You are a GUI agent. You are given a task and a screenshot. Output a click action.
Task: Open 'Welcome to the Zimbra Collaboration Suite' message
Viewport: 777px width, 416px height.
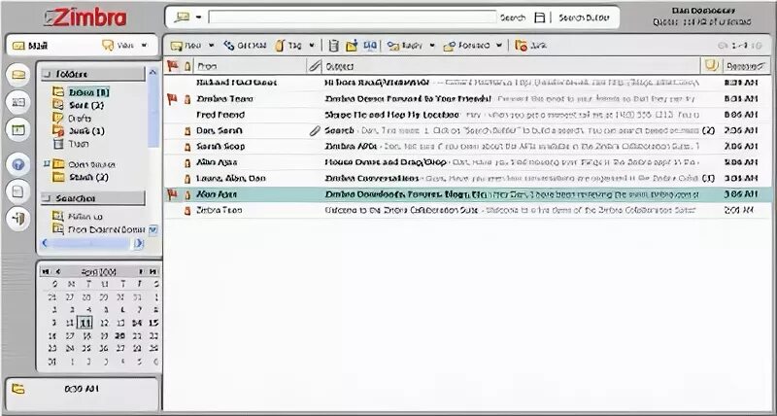[467, 210]
